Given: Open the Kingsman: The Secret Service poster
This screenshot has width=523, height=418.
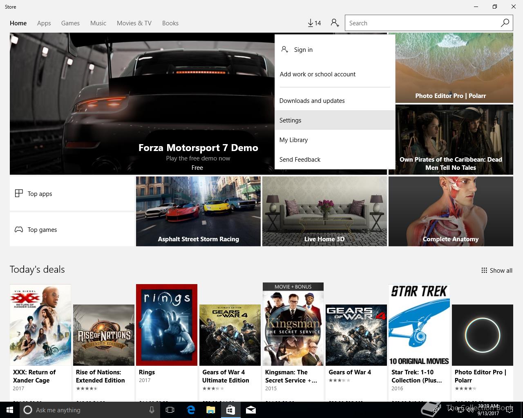Looking at the screenshot, I should click(x=293, y=324).
